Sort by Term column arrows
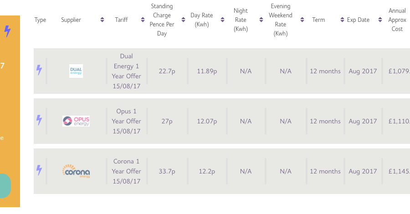The image size is (410, 214). pyautogui.click(x=342, y=20)
